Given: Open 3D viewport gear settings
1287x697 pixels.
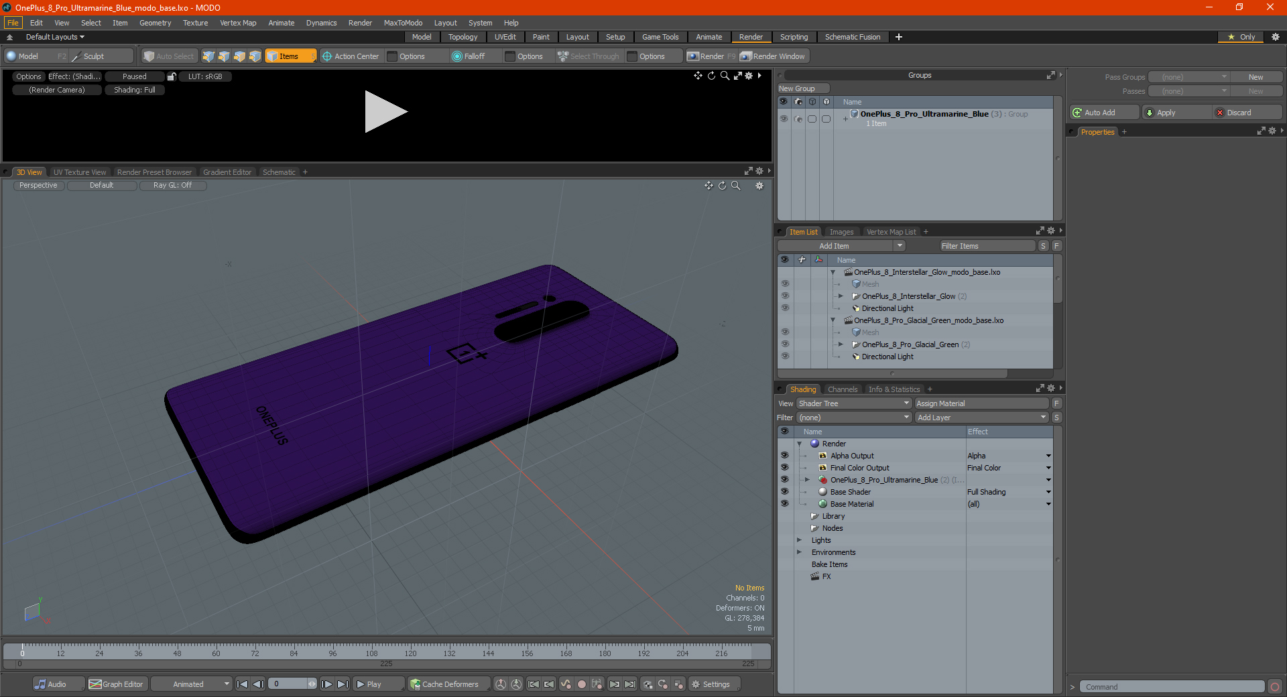Looking at the screenshot, I should click(759, 186).
